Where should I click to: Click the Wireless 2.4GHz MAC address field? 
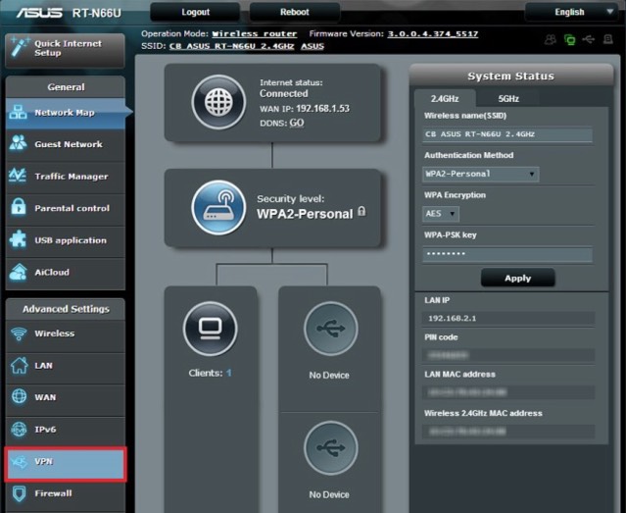point(508,431)
